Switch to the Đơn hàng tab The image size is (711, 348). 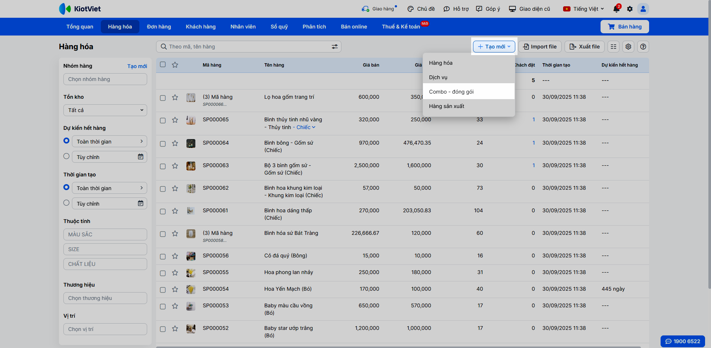(159, 27)
